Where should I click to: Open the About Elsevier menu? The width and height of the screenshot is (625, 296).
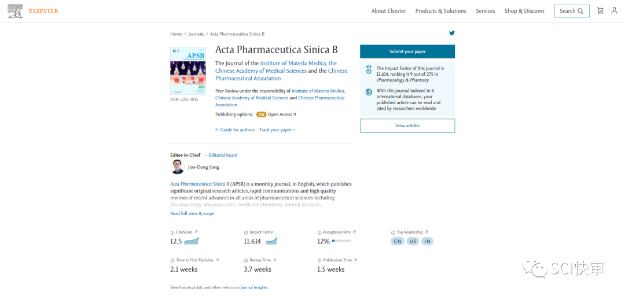(388, 11)
